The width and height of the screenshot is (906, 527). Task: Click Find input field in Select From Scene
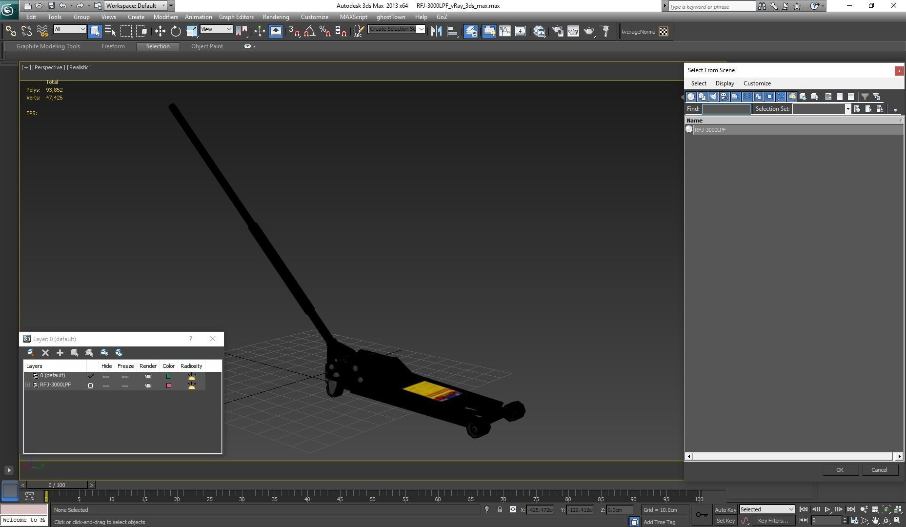click(x=726, y=109)
